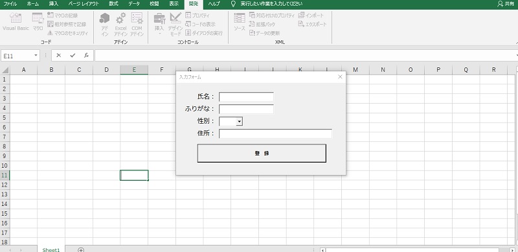
Task: Expand the 挿入 controls dropdown
Action: click(x=159, y=34)
